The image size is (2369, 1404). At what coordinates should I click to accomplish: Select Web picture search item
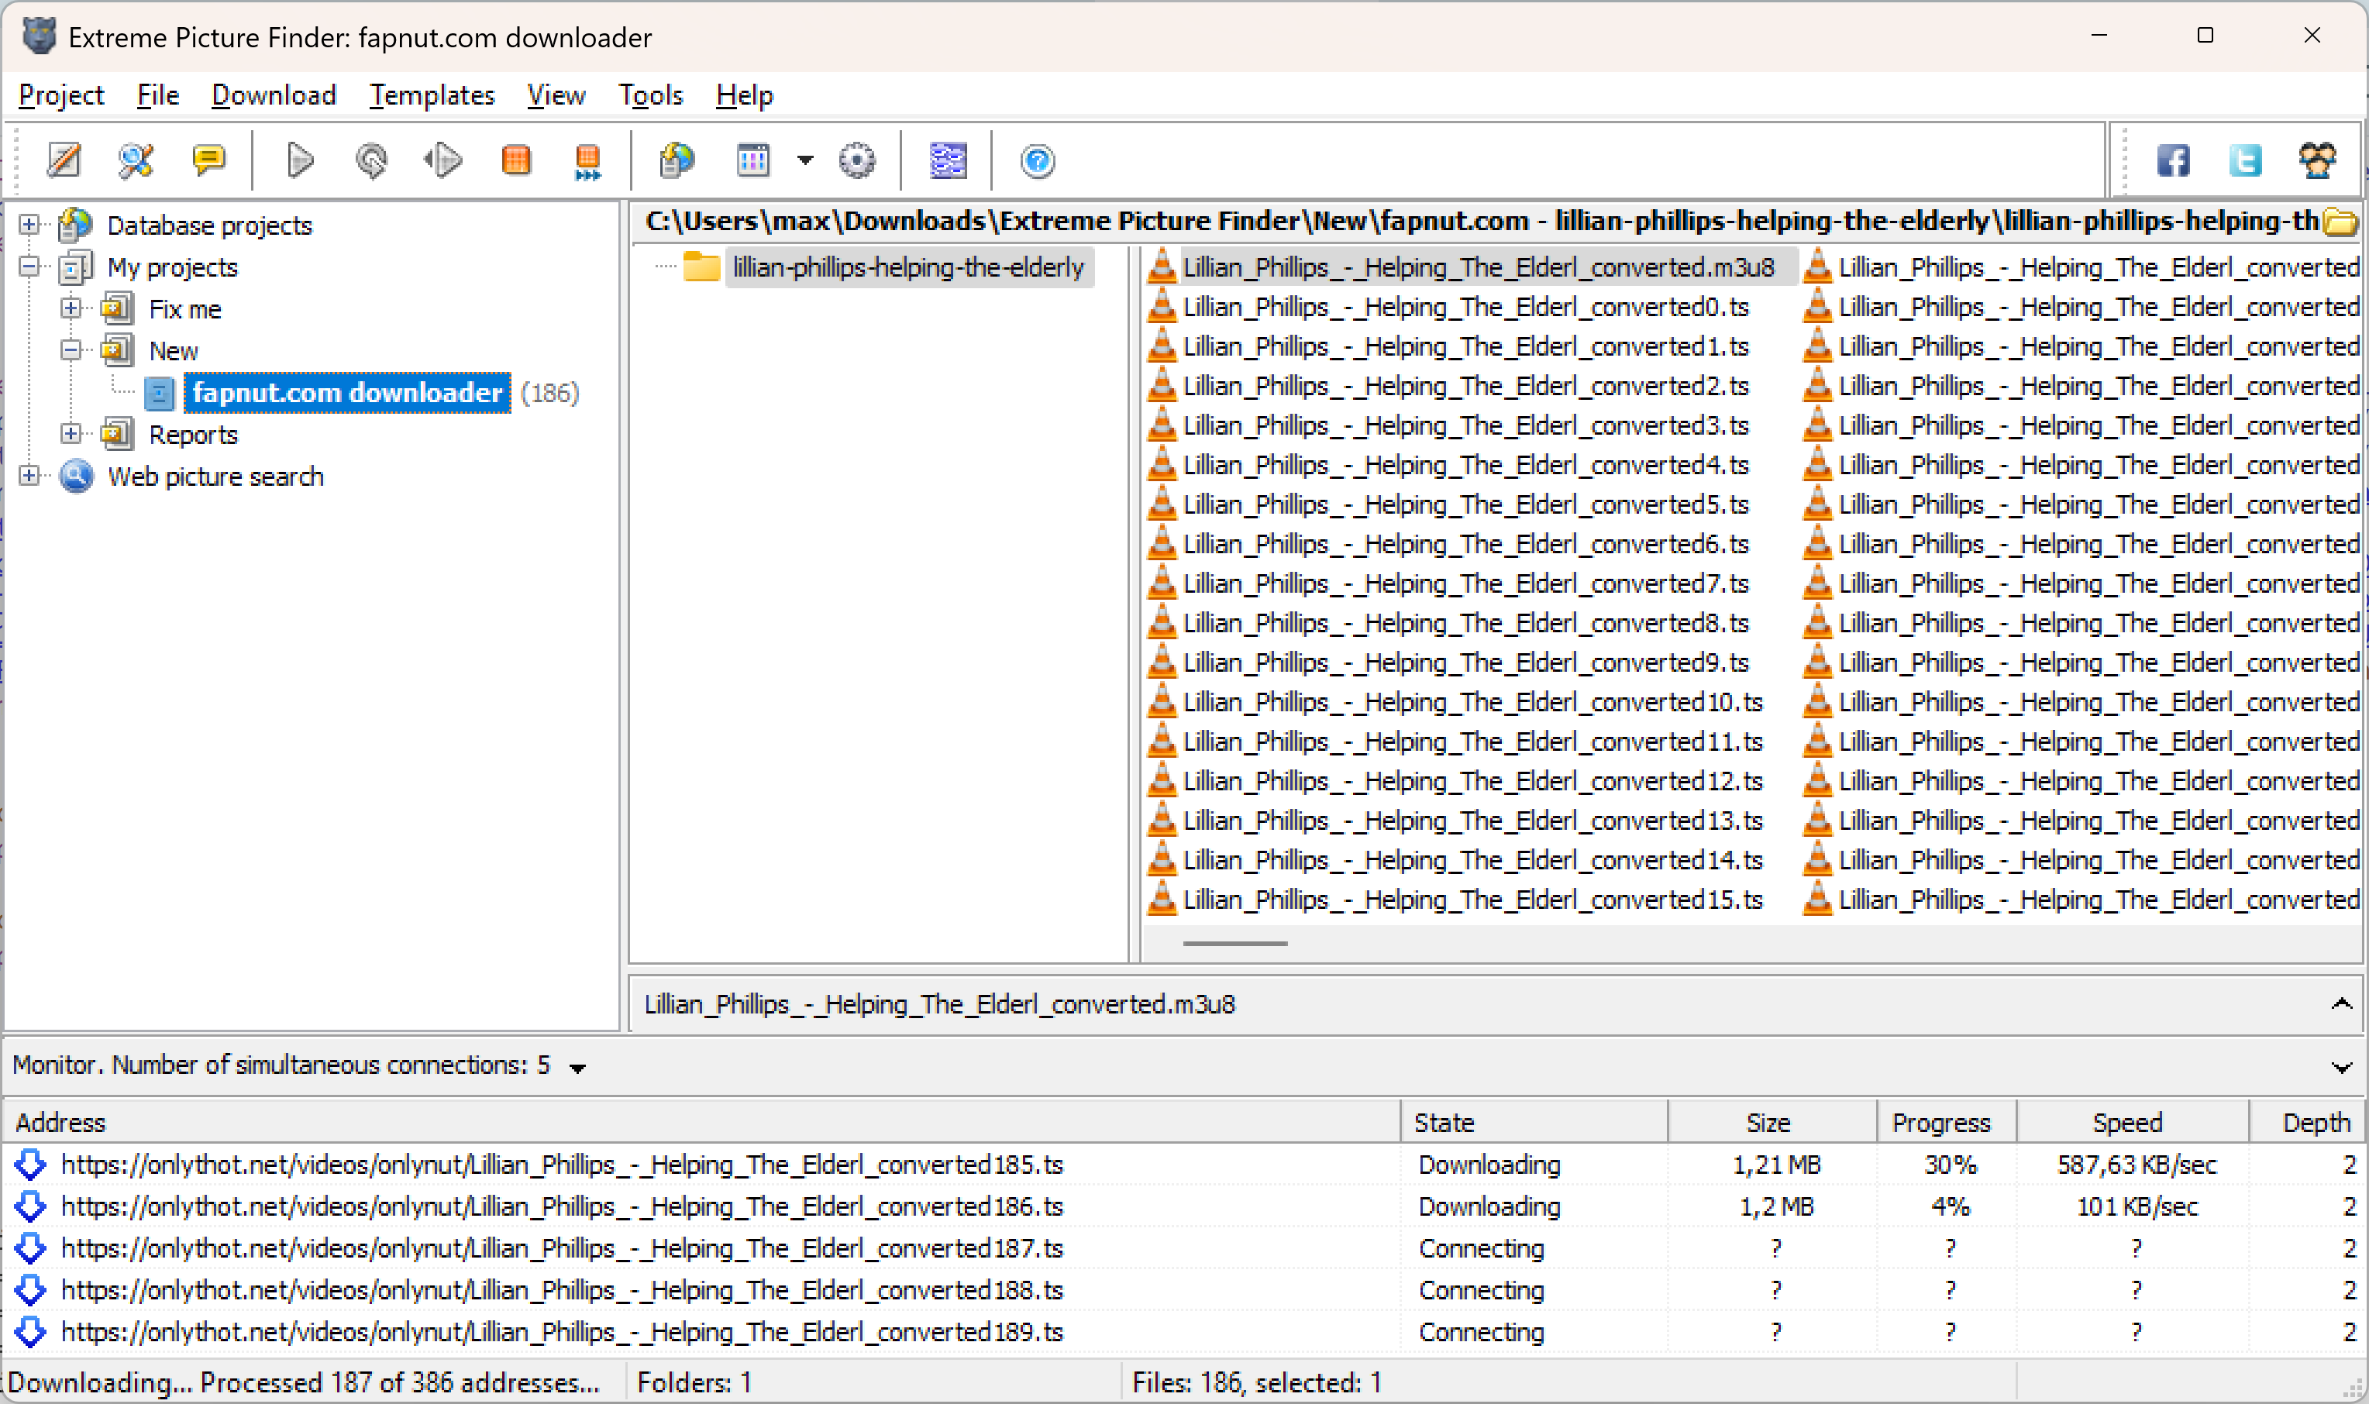[215, 477]
